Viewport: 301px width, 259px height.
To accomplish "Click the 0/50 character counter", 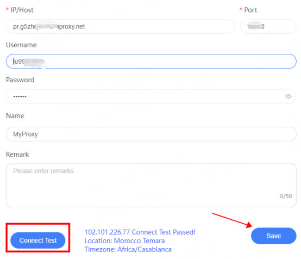I will [x=286, y=196].
